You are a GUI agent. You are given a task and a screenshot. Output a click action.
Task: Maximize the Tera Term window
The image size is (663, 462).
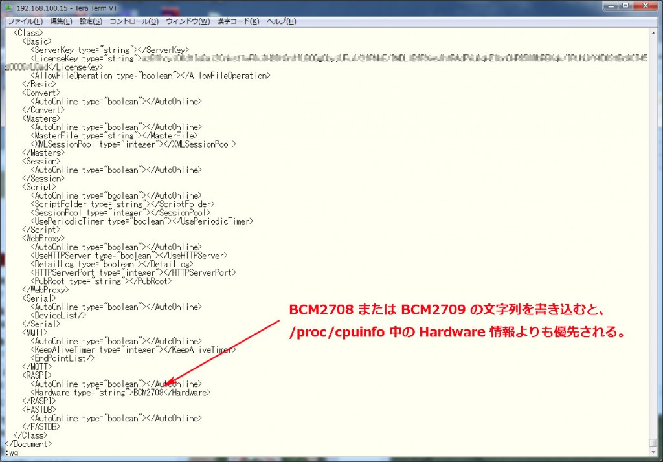point(626,6)
